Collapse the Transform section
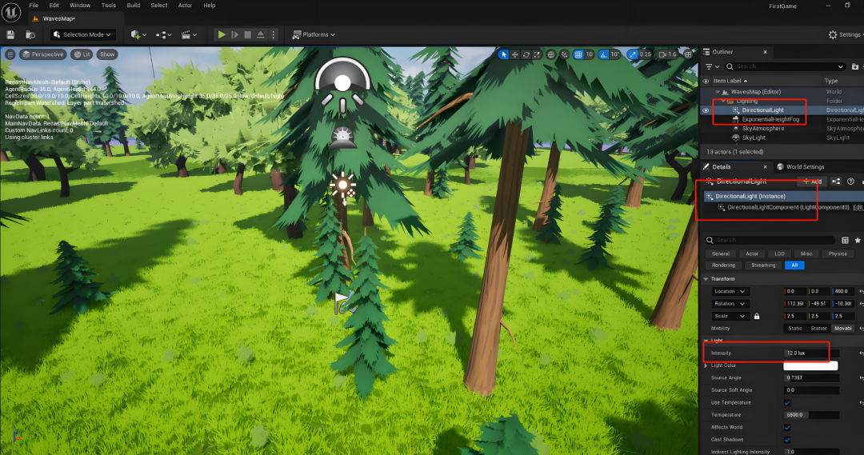Viewport: 864px width, 455px height. click(706, 279)
